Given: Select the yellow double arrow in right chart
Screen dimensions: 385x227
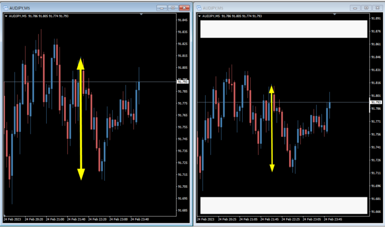Looking at the screenshot, I should coord(272,128).
